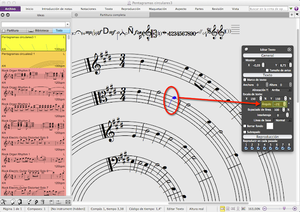Click Borrar fondo white color swatch
Screen dimensions: 300x212
click(270, 126)
